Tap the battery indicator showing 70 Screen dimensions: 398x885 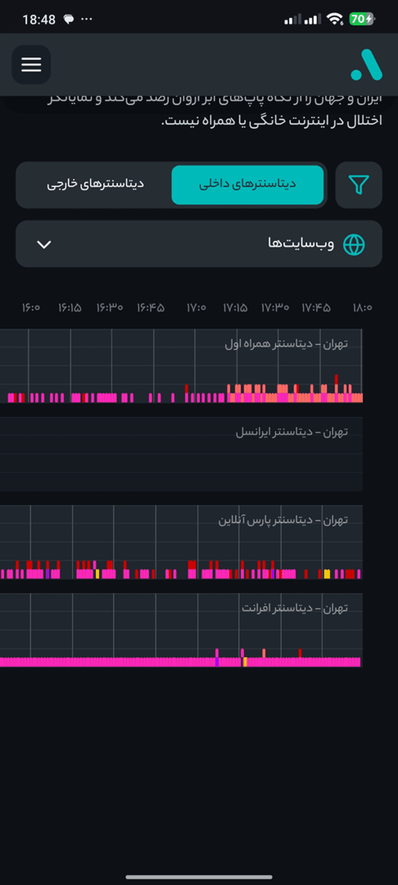[362, 19]
